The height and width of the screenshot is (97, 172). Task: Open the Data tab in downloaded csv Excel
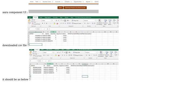pos(61,18)
